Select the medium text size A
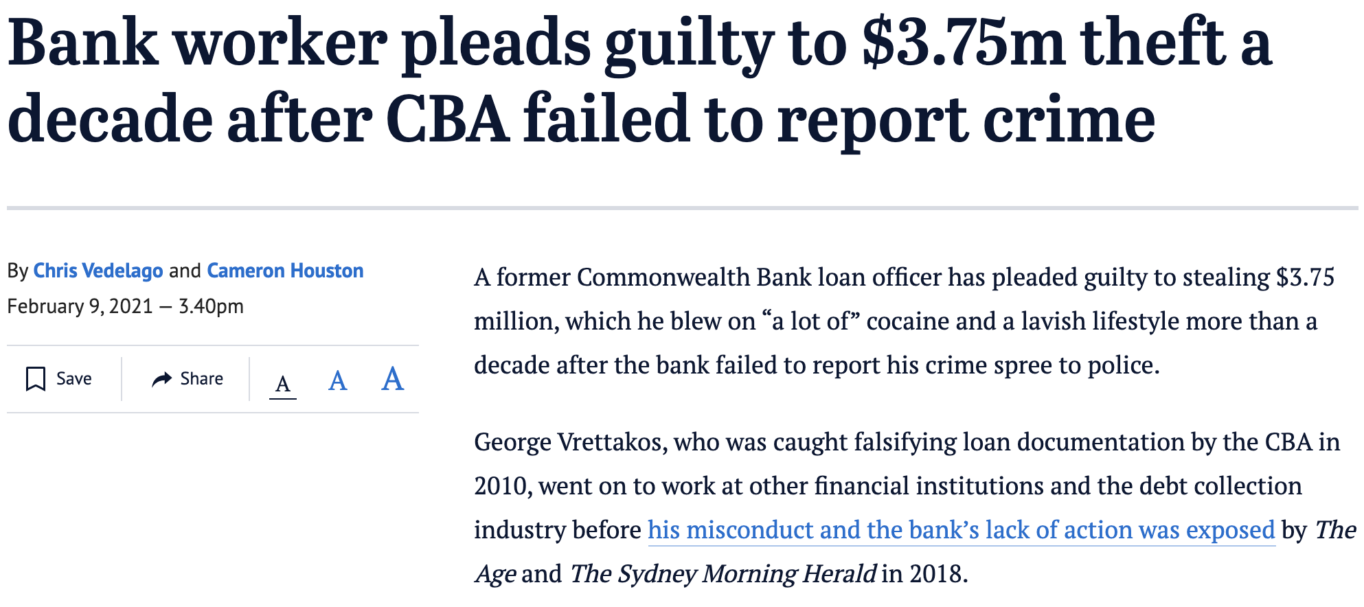This screenshot has height=607, width=1364. (337, 380)
